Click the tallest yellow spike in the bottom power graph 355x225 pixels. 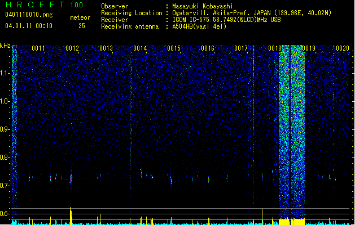(x=71, y=216)
